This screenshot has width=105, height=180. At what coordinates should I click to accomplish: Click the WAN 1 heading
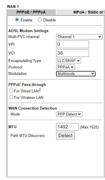(13, 6)
